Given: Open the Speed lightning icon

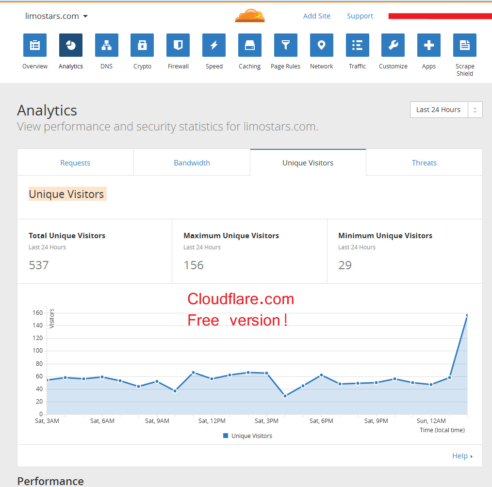Looking at the screenshot, I should point(214,45).
